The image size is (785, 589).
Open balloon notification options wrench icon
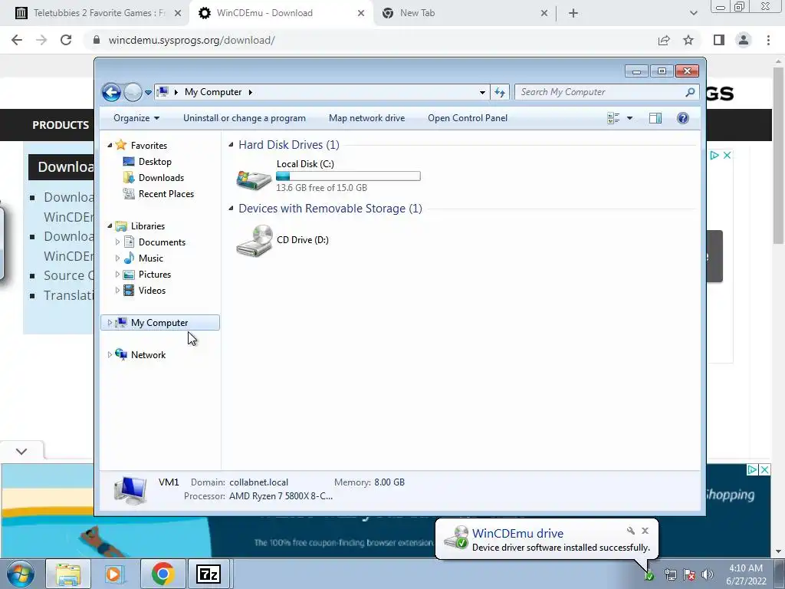[x=630, y=531]
